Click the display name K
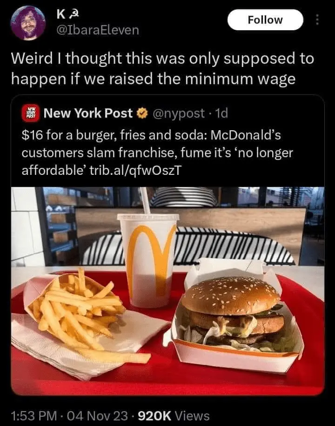This screenshot has height=426, width=335. click(x=60, y=15)
